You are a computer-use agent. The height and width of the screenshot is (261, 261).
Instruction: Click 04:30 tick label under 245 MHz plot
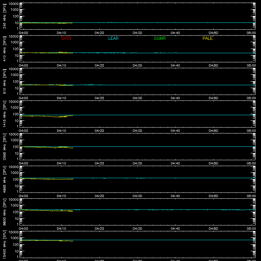[x=137, y=33]
